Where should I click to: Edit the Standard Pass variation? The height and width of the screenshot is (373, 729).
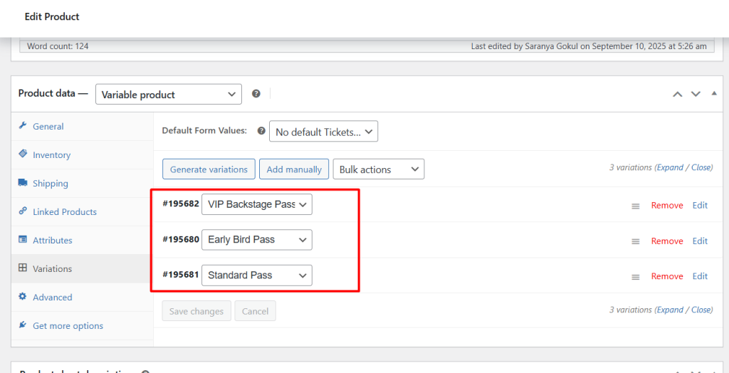tap(700, 276)
